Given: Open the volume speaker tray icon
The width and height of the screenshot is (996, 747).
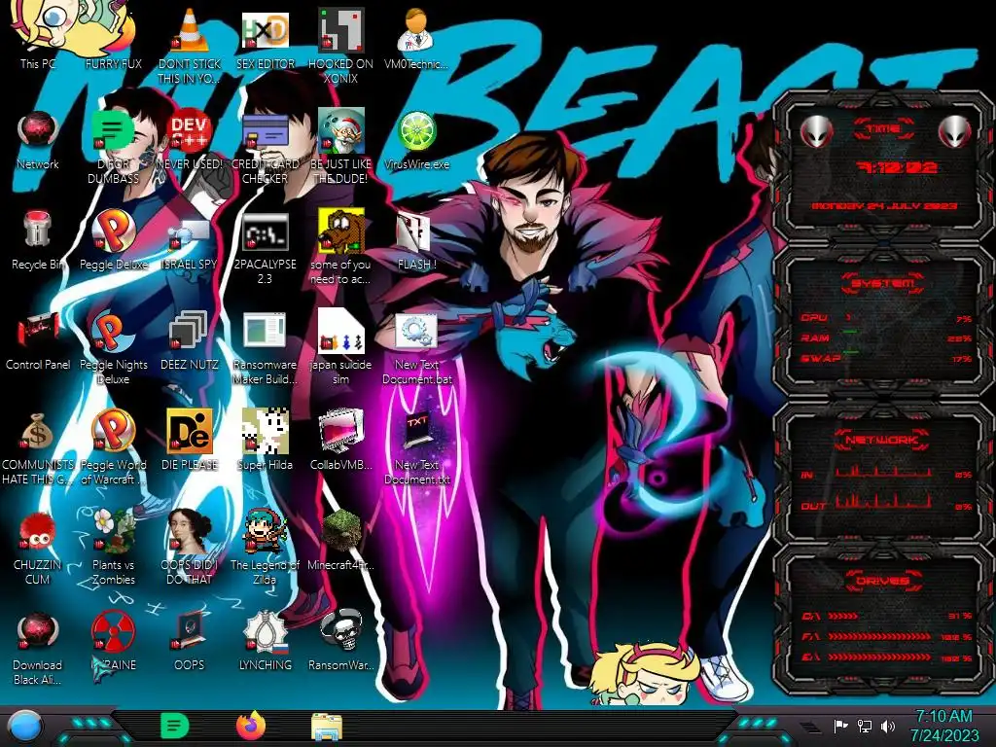Looking at the screenshot, I should [x=888, y=726].
